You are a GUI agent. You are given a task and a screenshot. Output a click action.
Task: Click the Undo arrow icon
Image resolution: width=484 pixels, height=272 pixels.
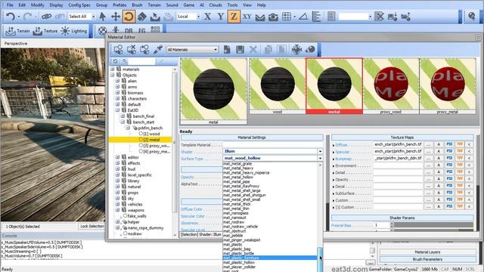(10, 17)
